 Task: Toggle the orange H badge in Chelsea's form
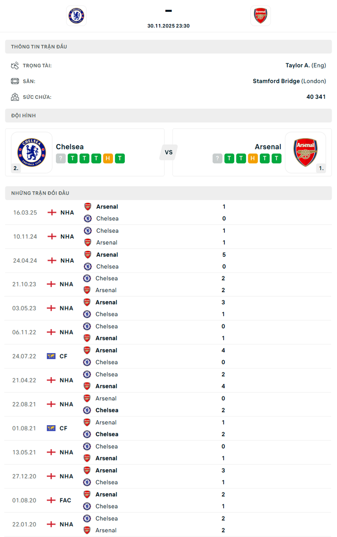108,158
